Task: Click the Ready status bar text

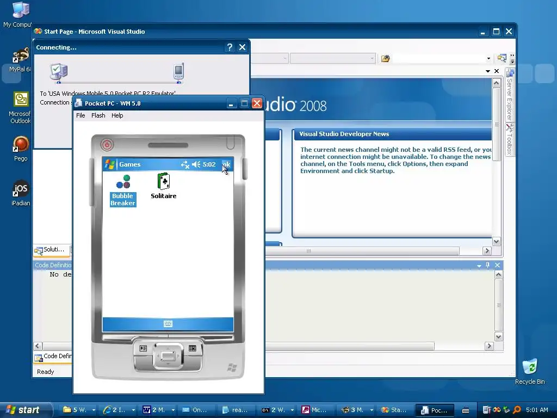Action: click(x=46, y=372)
